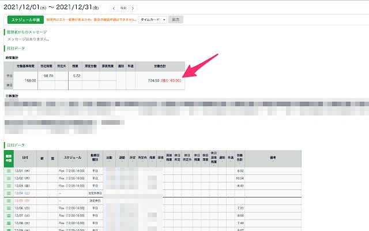369x231 pixels.
Task: Click the 日付 column header
Action: 25,158
